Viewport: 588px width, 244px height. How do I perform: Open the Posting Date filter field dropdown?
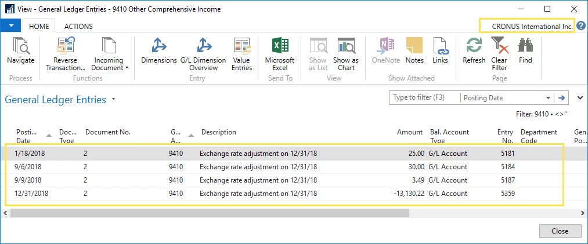tap(548, 98)
